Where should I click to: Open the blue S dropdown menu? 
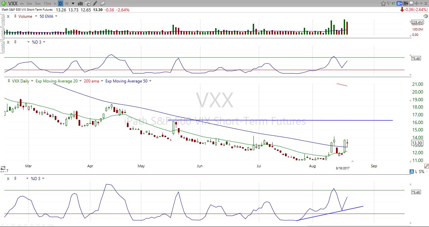(399, 4)
